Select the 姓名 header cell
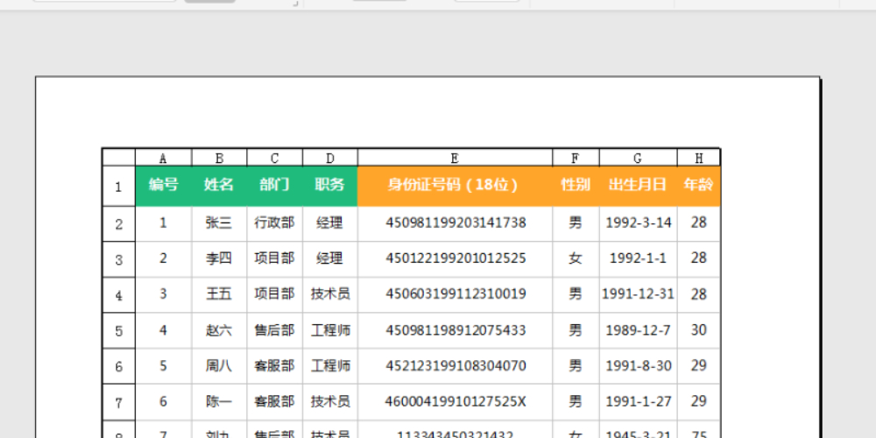 pyautogui.click(x=219, y=186)
